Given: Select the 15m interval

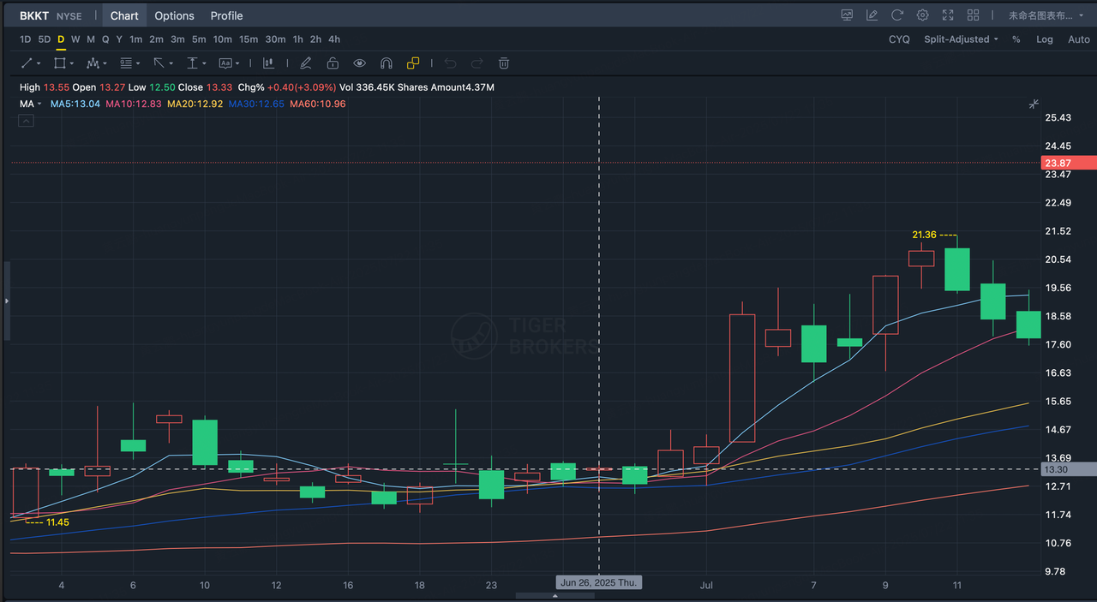Looking at the screenshot, I should click(249, 39).
